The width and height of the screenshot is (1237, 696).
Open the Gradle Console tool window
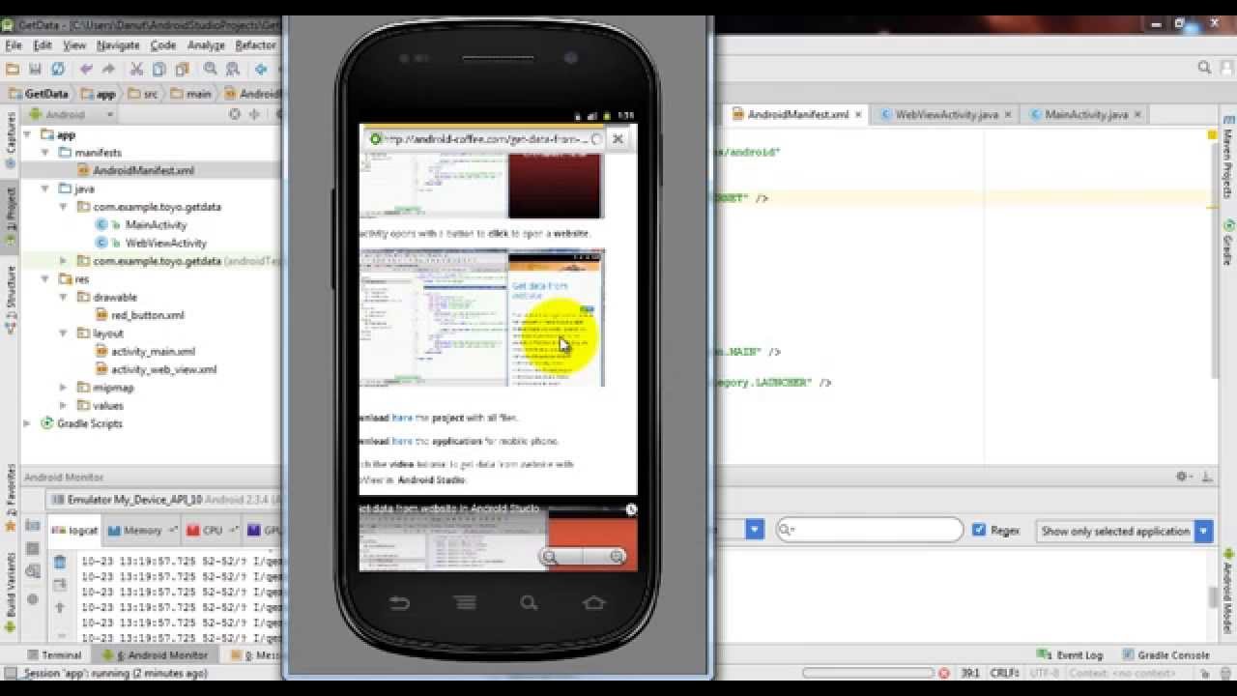[x=1165, y=654]
